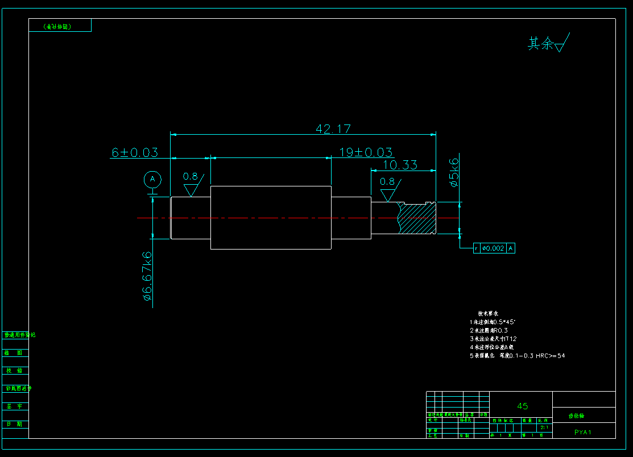Select the 42.17 overall length dimension
633x457 pixels.
tap(333, 129)
